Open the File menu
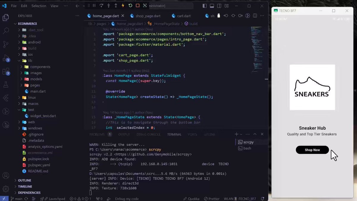Image resolution: width=357 pixels, height=201 pixels. coord(14,6)
